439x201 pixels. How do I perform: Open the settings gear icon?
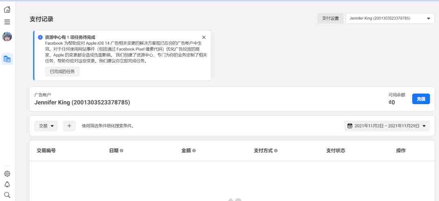7,173
